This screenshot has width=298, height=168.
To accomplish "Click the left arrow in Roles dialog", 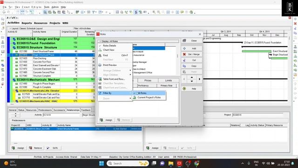I will click(184, 79).
